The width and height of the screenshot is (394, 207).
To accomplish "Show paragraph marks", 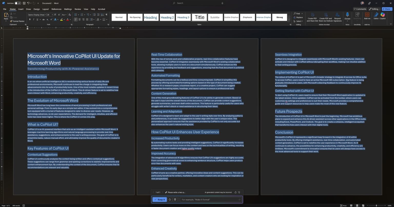I will pyautogui.click(x=106, y=15).
